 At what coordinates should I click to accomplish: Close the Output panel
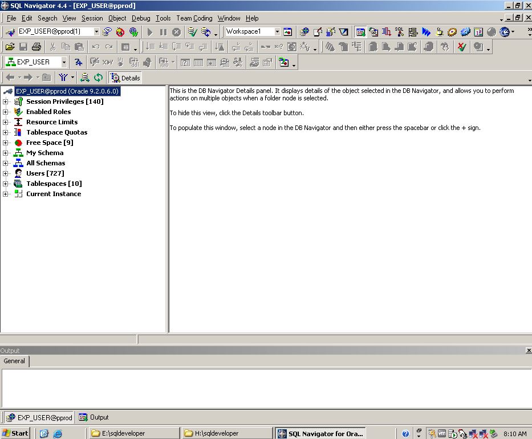pos(529,351)
